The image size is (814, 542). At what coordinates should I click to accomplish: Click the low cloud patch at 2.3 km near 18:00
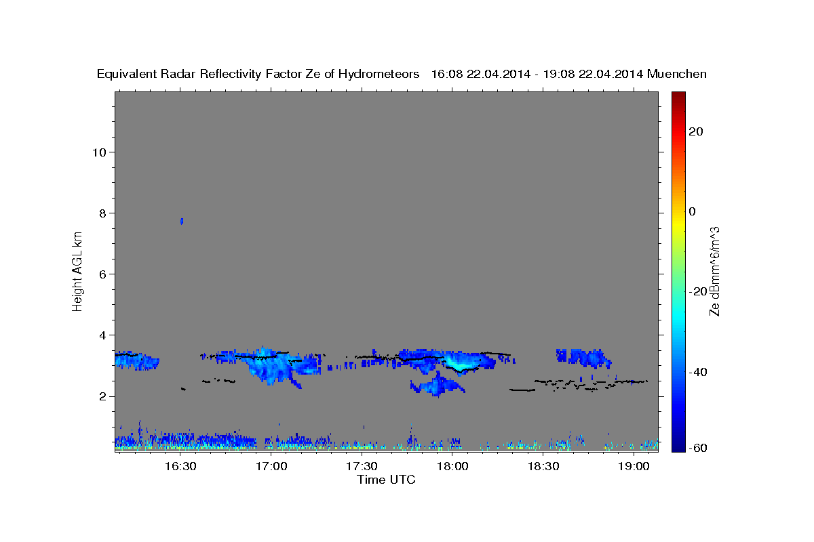pos(436,385)
